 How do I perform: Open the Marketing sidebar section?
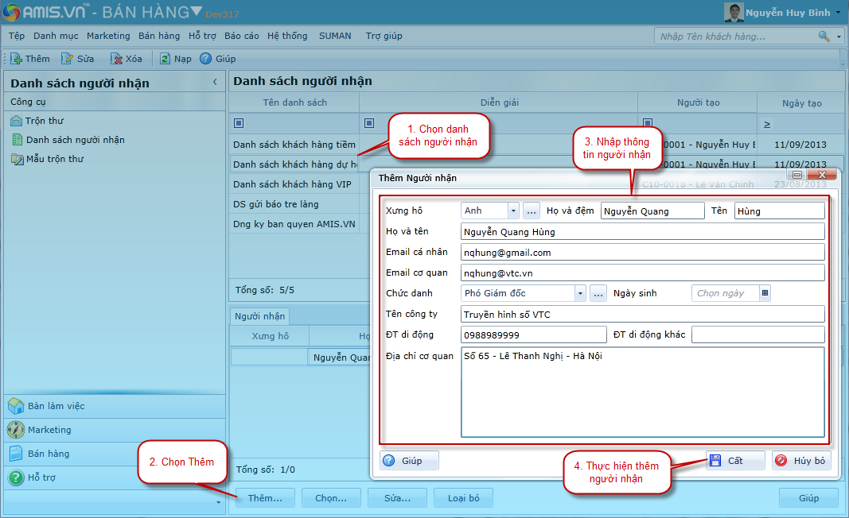[x=49, y=430]
